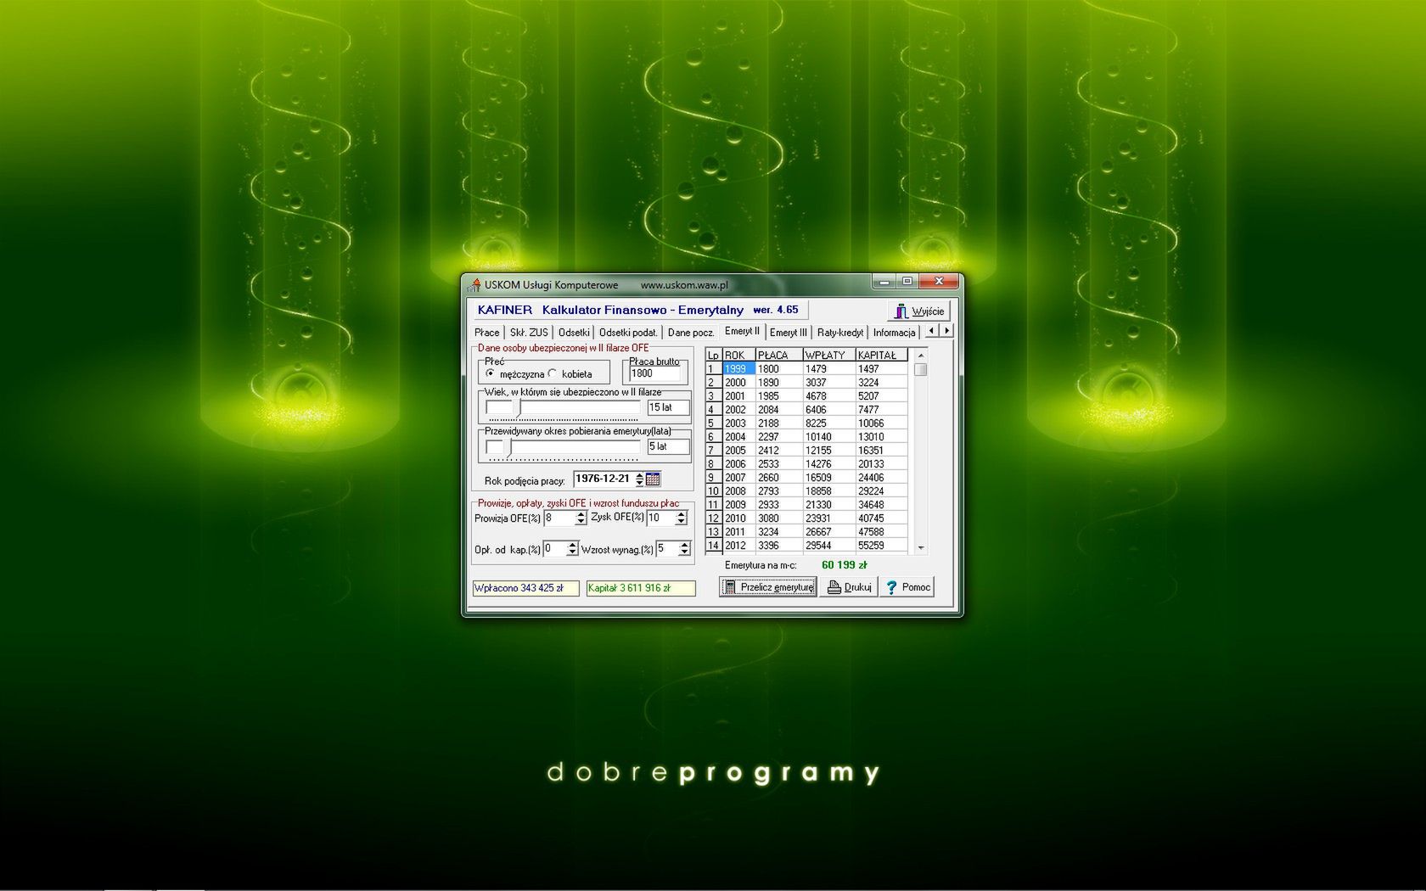
Task: Open the Odsetki podat. tab
Action: tap(628, 333)
